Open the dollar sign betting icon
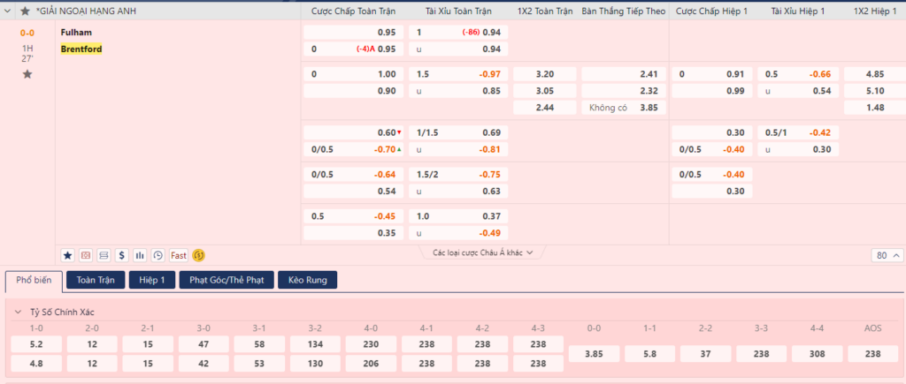The image size is (906, 384). click(121, 255)
